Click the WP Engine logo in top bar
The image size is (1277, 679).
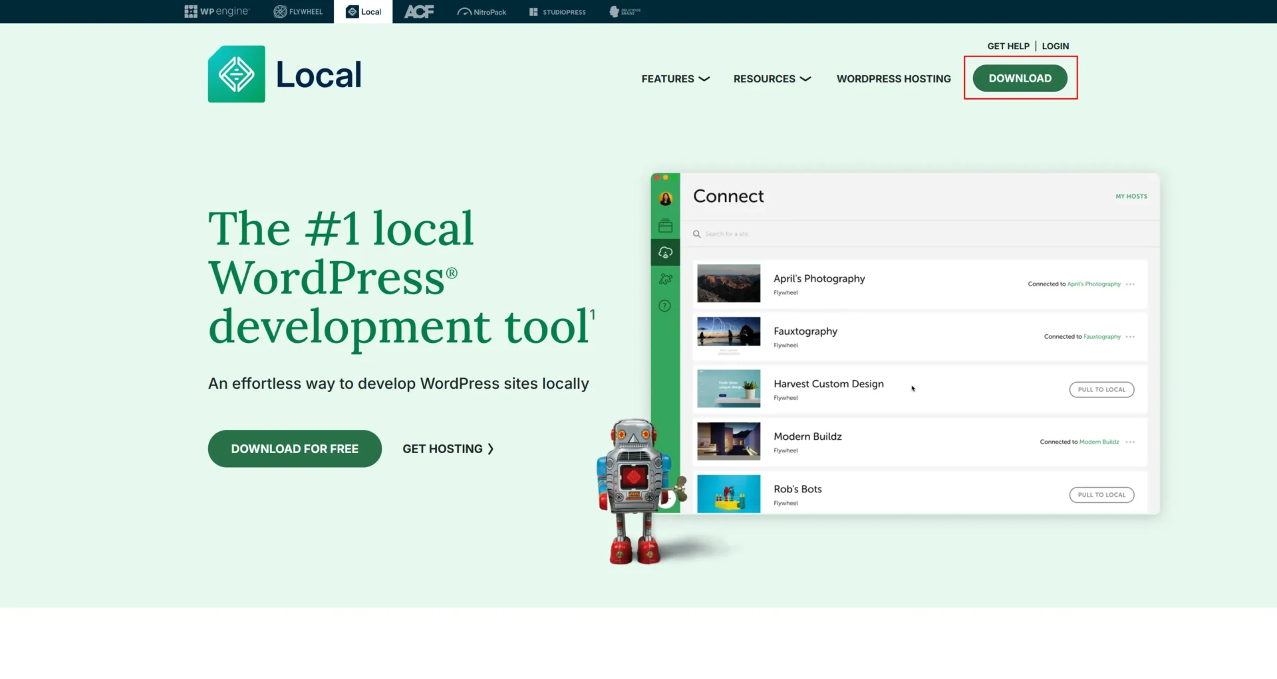tap(216, 11)
